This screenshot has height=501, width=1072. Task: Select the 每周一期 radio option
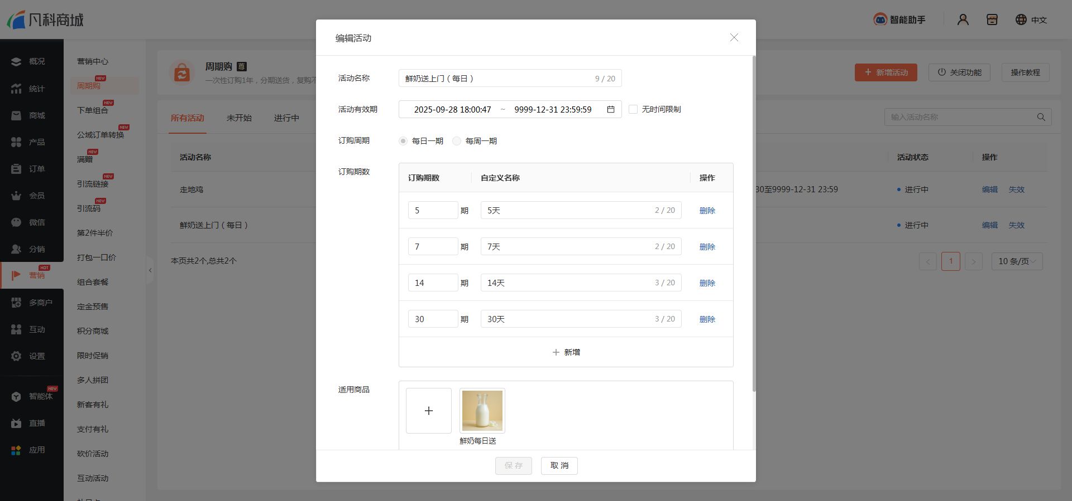pos(457,141)
